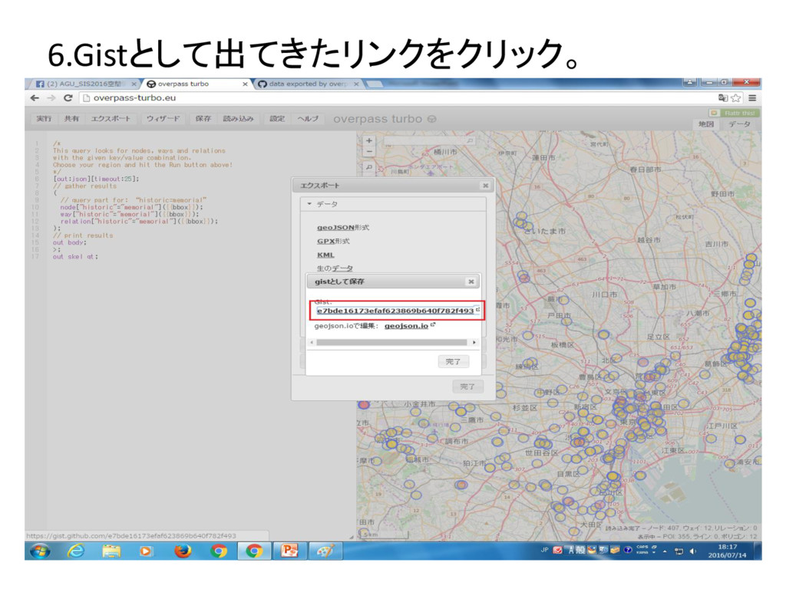Click the 実行 run button
Image resolution: width=786 pixels, height=589 pixels.
(44, 119)
